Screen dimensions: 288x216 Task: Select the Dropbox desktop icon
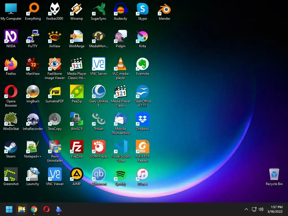[143, 119]
